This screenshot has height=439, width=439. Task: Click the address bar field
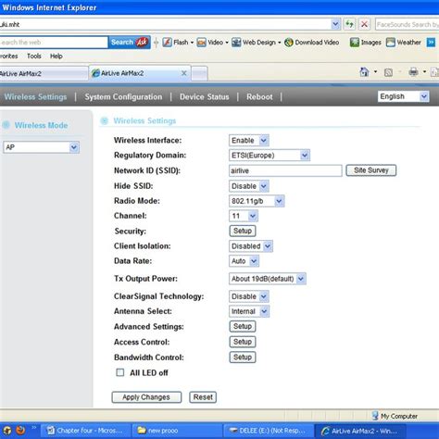(165, 24)
